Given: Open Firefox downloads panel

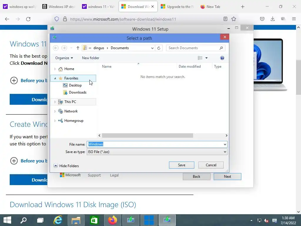Looking at the screenshot, I should pyautogui.click(x=272, y=19).
